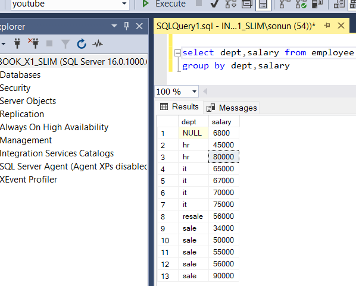
Task: Click the NULL dept cell in row 1
Action: (193, 133)
